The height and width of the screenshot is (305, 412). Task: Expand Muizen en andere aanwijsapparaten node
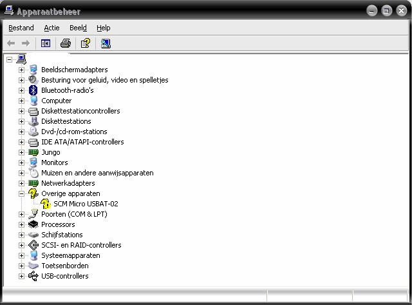point(21,173)
